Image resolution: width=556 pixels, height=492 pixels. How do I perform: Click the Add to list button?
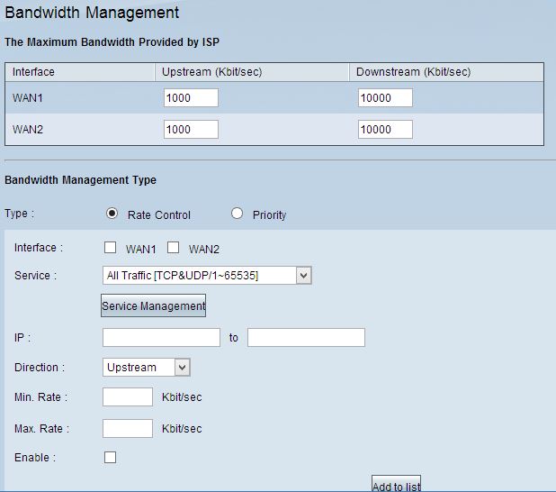[x=396, y=484]
